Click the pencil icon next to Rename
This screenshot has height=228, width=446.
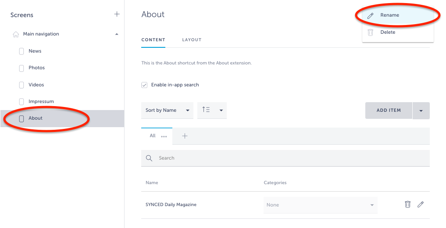click(x=370, y=16)
